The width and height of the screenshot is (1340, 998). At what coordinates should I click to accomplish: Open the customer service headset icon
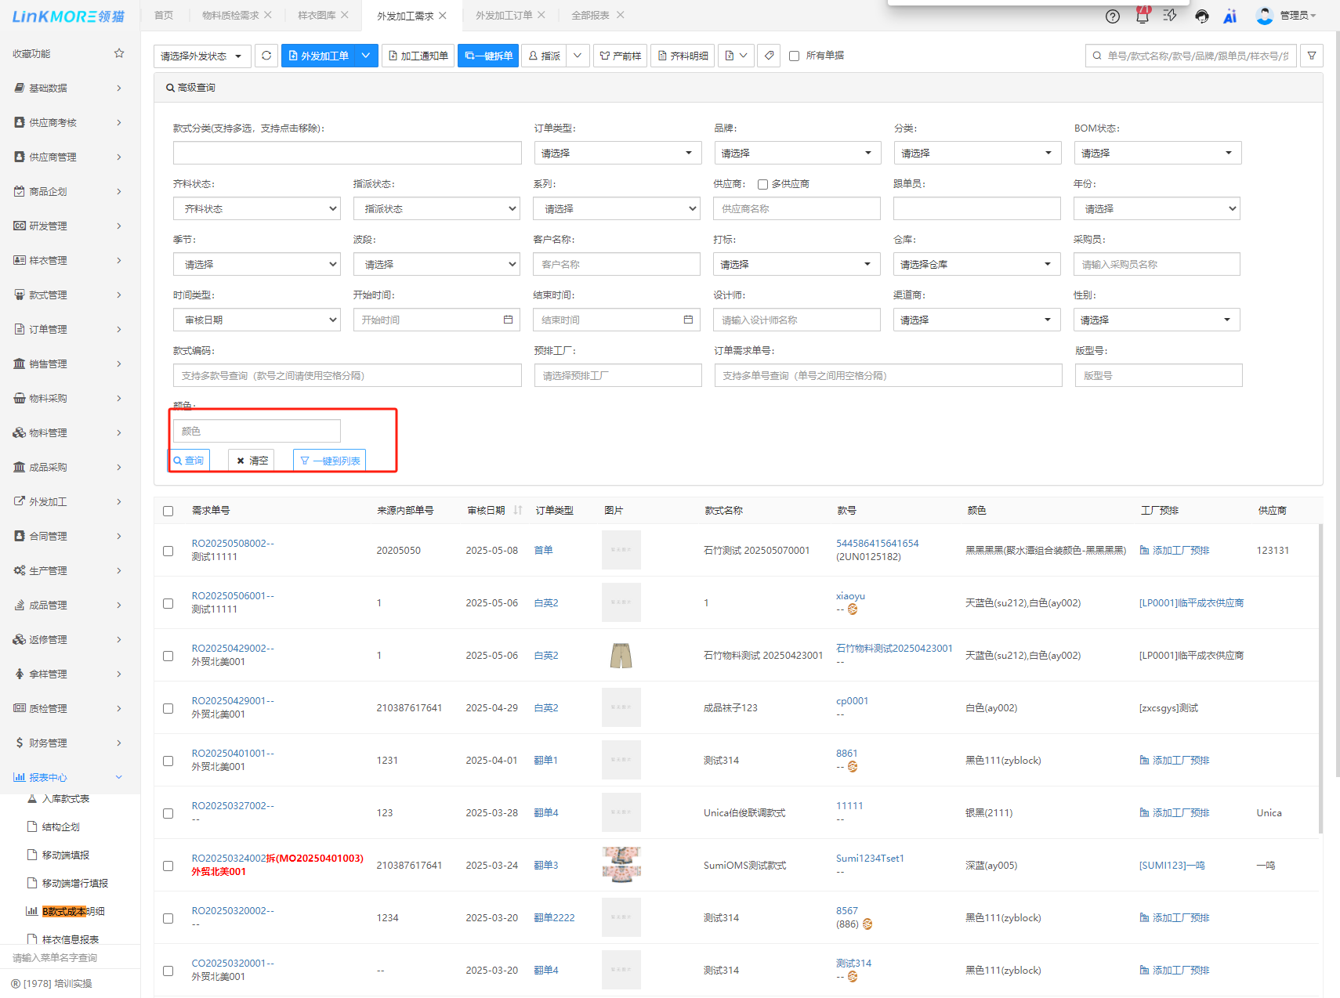point(1201,16)
